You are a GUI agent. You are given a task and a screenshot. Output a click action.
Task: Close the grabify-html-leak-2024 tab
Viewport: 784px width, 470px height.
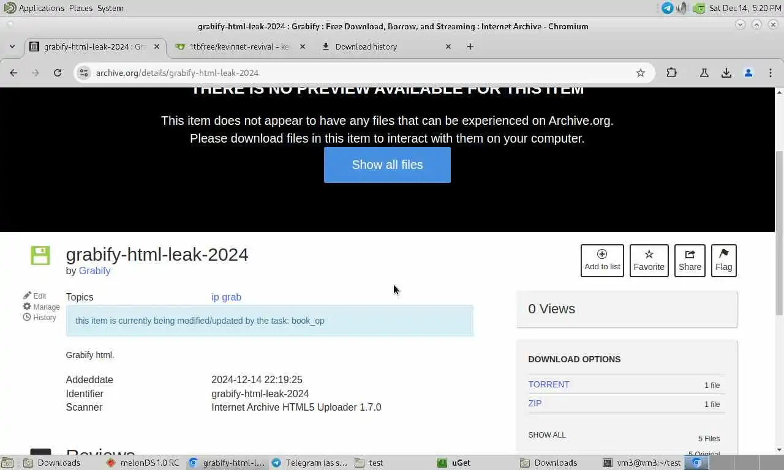(157, 47)
